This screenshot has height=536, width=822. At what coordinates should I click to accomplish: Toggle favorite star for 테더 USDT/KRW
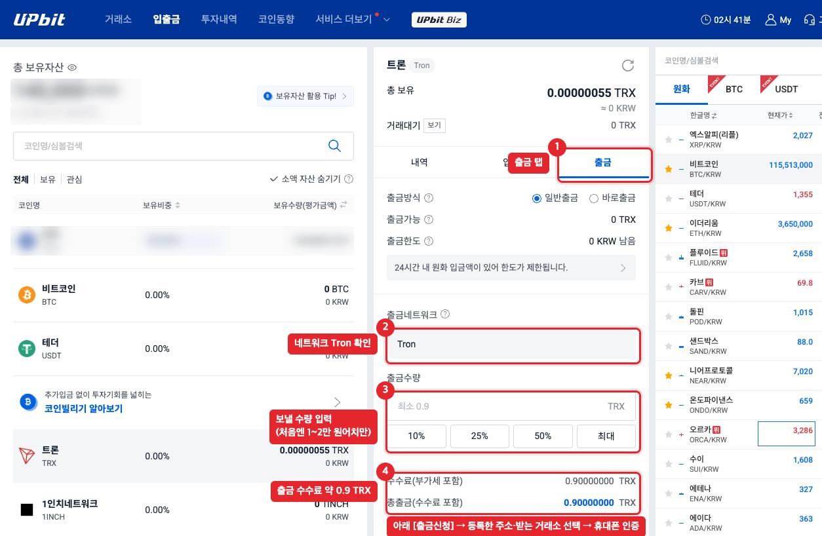[x=669, y=199]
